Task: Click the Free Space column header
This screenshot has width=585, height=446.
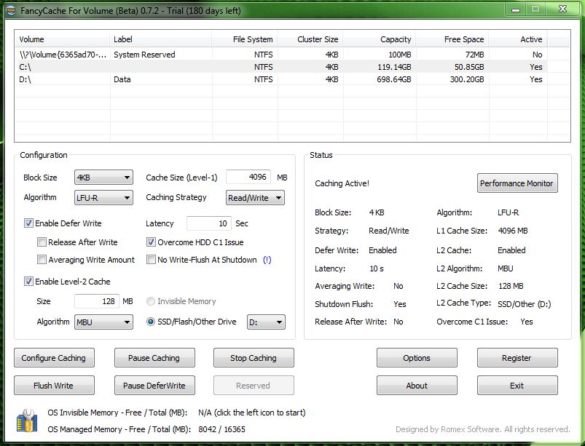Action: click(452, 39)
